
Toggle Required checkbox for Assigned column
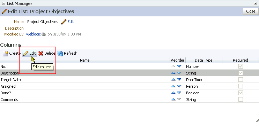pyautogui.click(x=240, y=86)
